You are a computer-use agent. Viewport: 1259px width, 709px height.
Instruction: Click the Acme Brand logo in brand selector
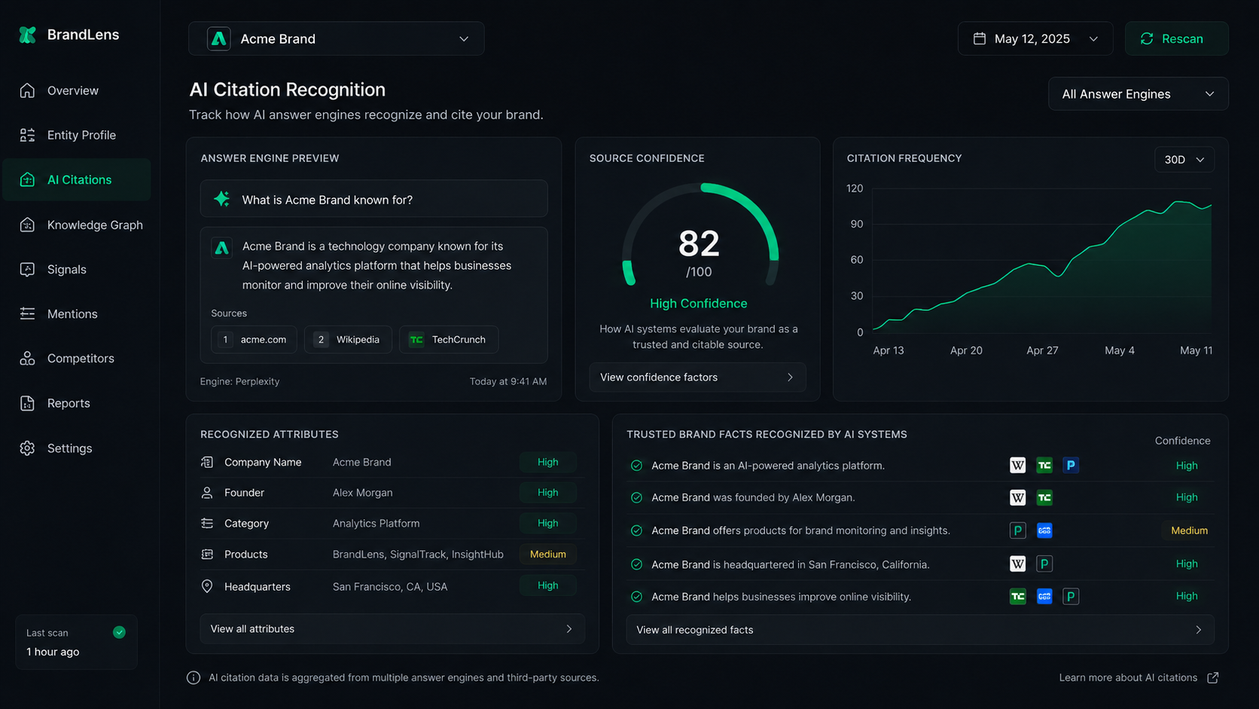219,38
